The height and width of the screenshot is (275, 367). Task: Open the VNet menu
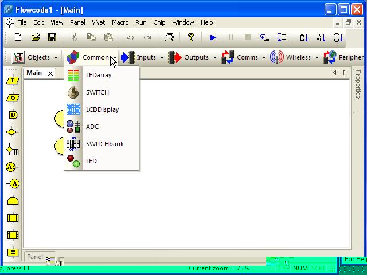98,22
